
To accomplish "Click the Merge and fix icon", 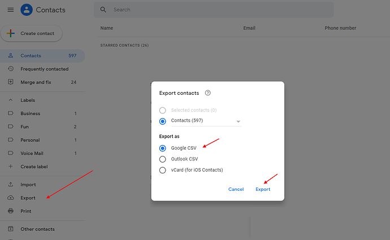I will pyautogui.click(x=10, y=82).
